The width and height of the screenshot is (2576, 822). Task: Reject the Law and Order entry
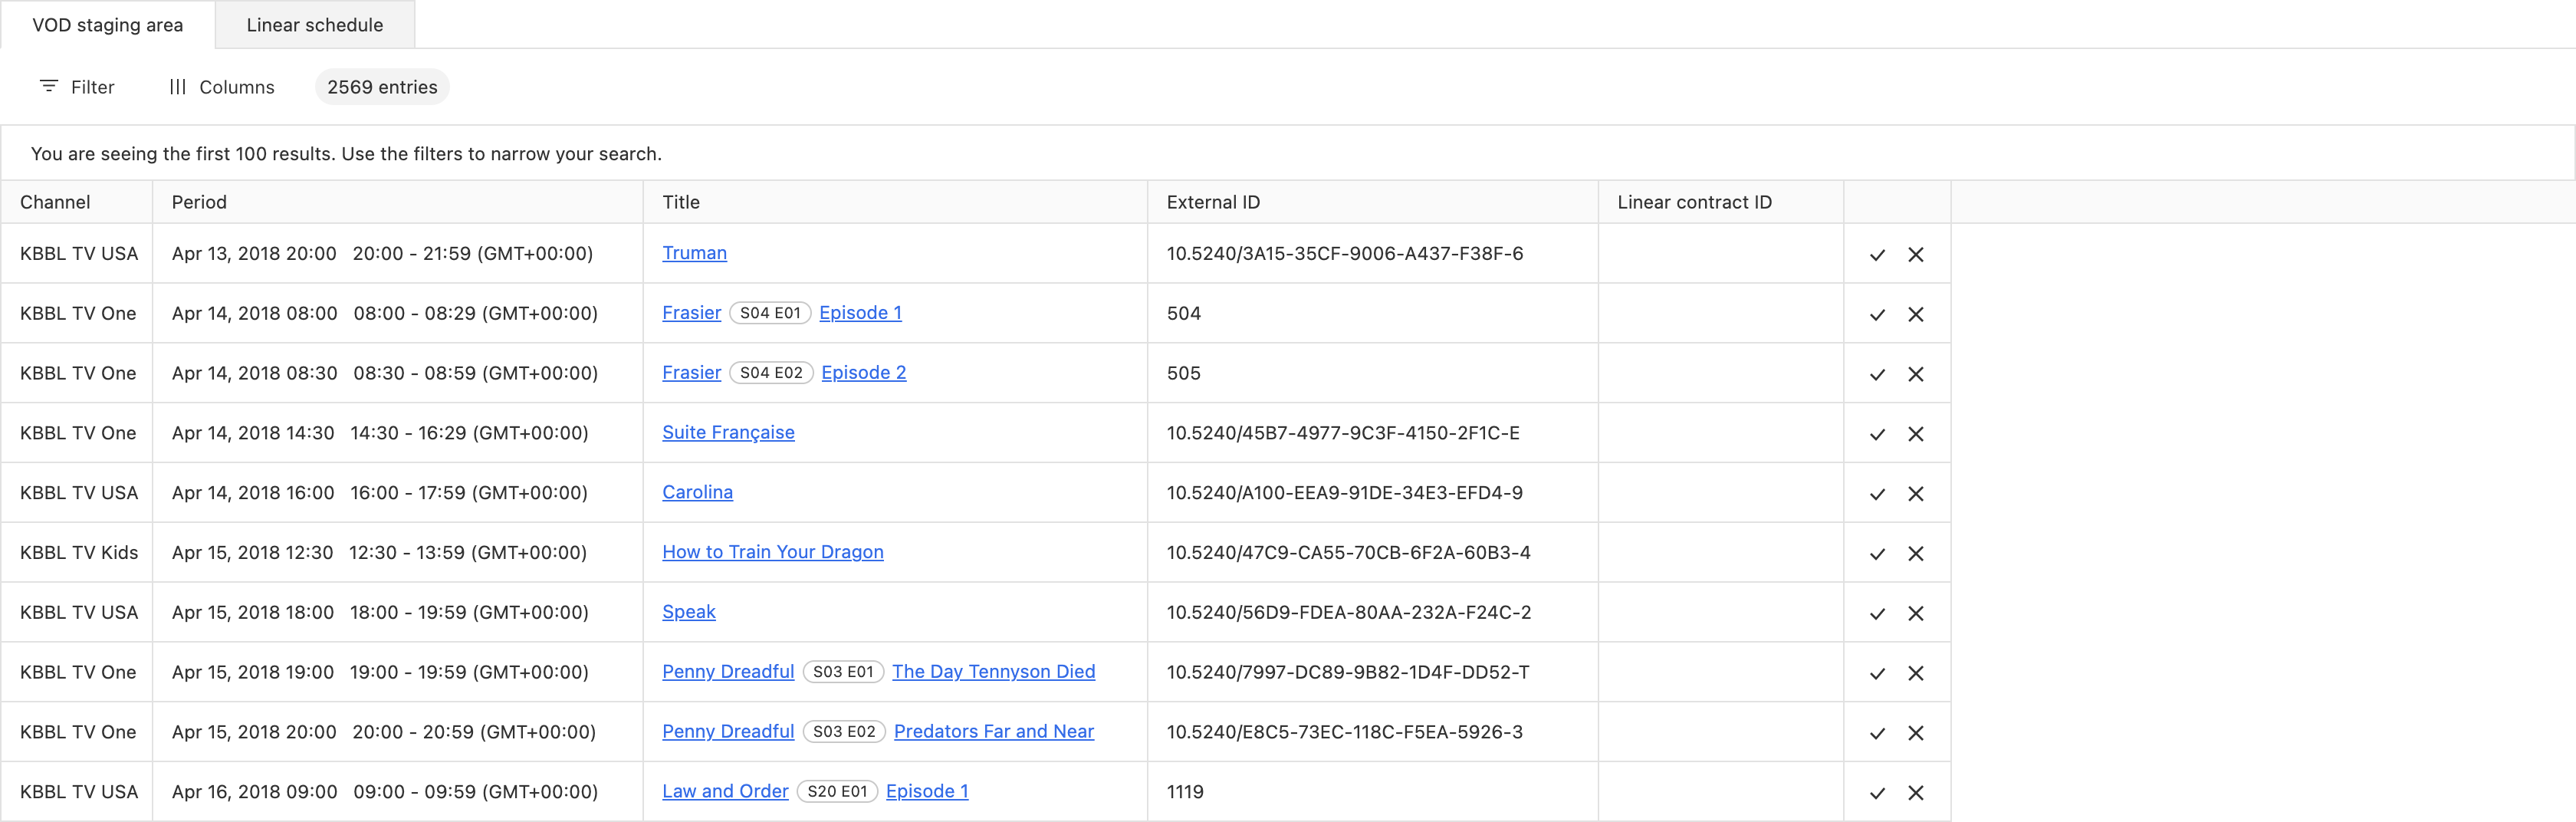[1915, 793]
